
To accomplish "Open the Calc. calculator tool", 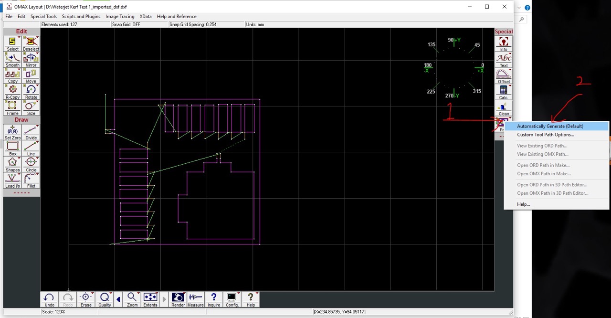I will [504, 93].
